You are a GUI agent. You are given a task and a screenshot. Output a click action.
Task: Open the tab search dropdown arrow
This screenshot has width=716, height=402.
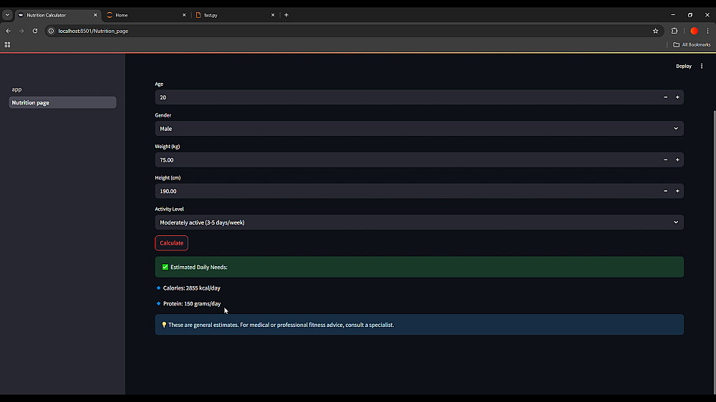click(7, 15)
